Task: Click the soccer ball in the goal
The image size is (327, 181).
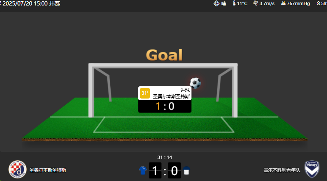Action: [x=195, y=83]
